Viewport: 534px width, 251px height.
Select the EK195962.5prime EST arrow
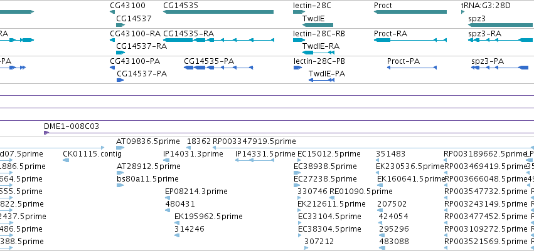(177, 223)
